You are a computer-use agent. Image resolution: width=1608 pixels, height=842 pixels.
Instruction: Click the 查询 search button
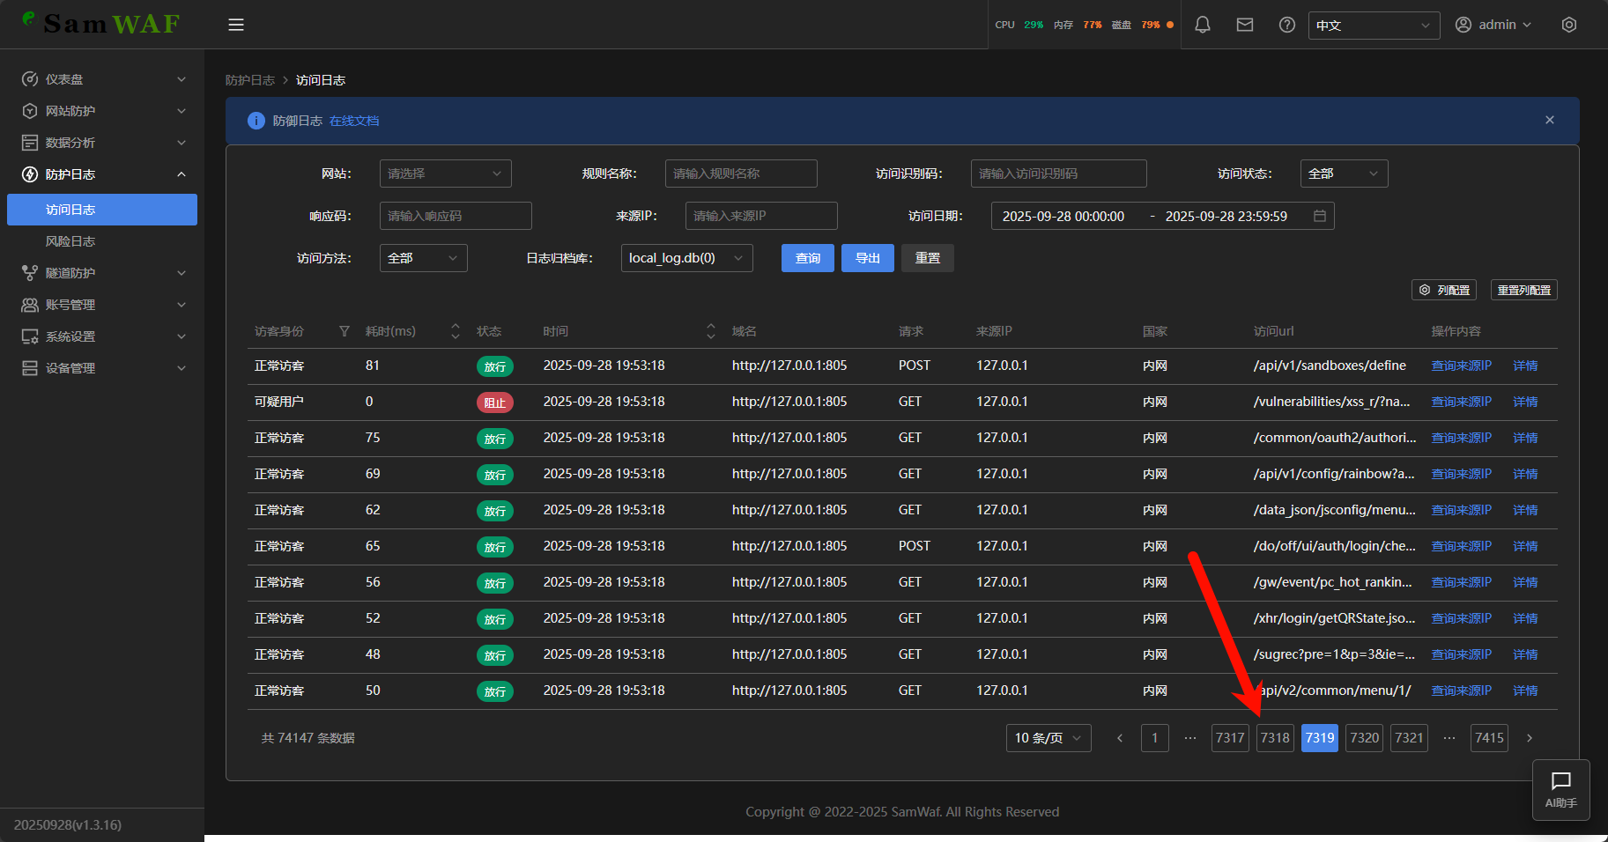[x=807, y=258]
